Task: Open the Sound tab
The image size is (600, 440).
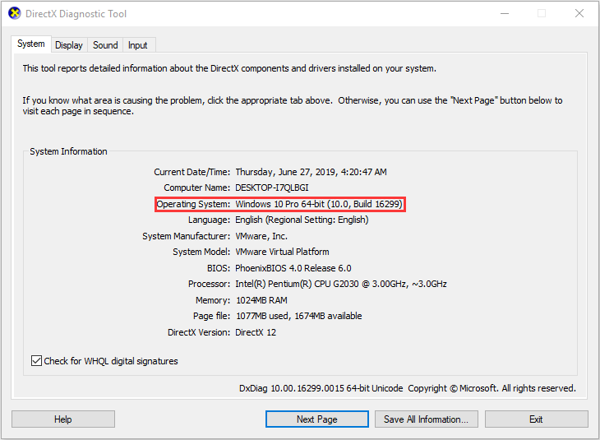Action: (x=105, y=45)
